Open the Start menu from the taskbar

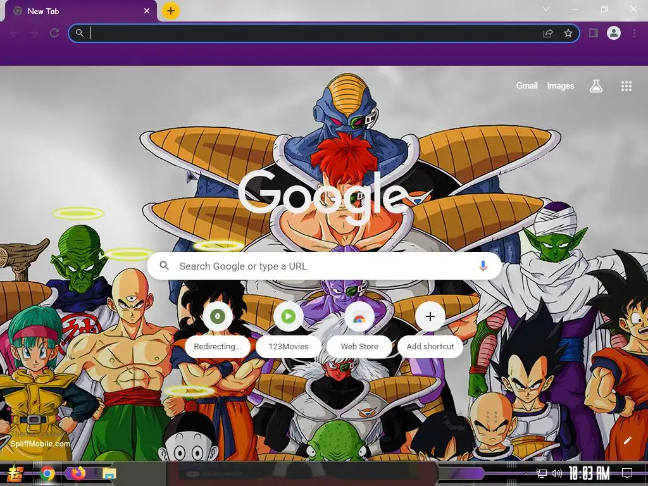[x=15, y=473]
